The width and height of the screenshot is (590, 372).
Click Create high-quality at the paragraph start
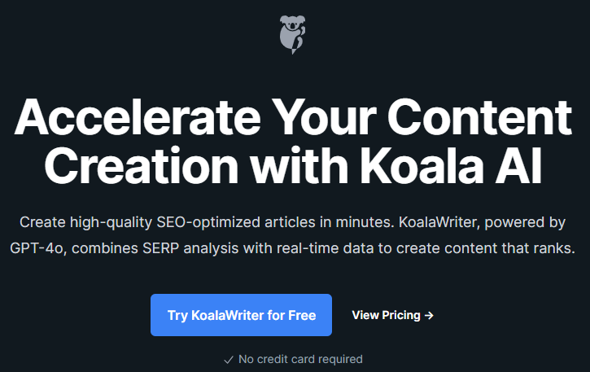pos(85,222)
